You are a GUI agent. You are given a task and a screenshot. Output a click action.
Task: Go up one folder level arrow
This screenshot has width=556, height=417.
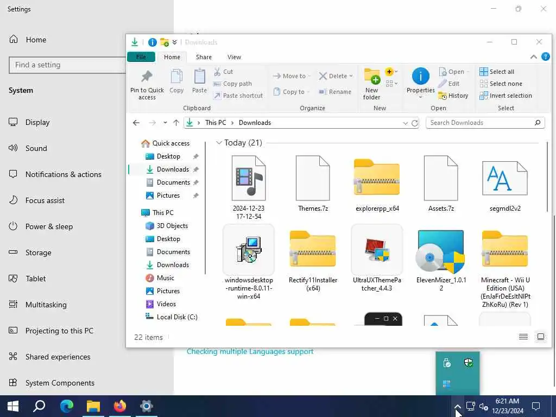176,123
